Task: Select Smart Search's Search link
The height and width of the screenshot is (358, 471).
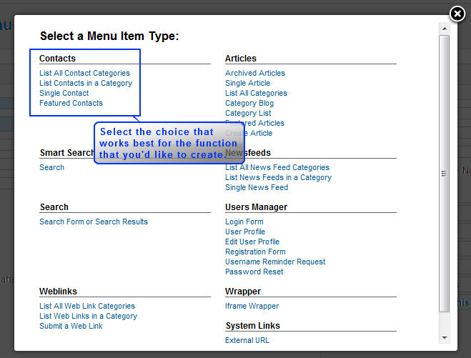Action: pyautogui.click(x=51, y=167)
